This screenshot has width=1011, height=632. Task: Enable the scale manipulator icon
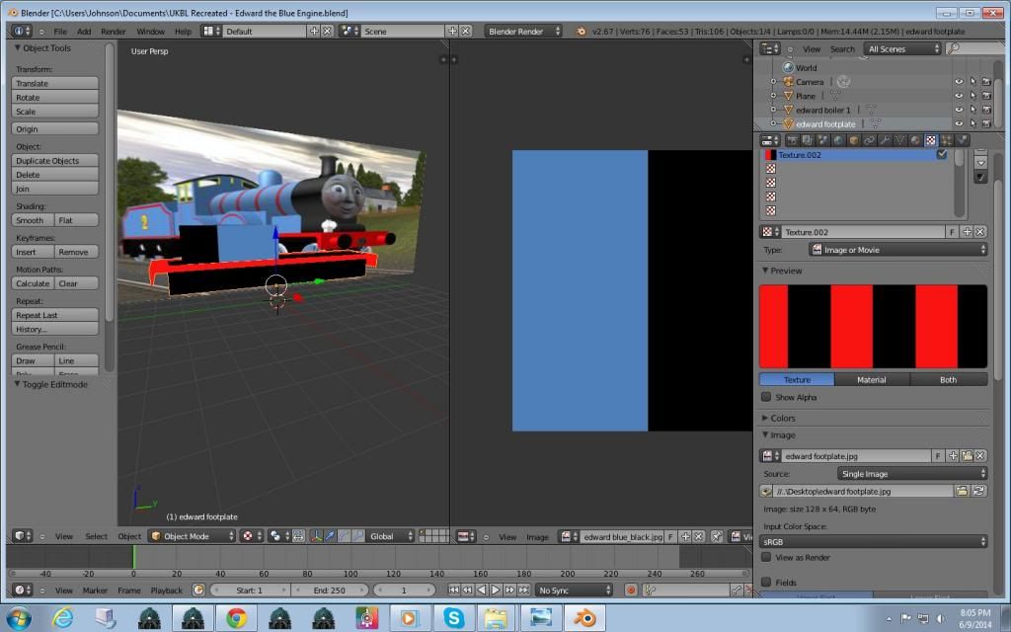(x=358, y=536)
